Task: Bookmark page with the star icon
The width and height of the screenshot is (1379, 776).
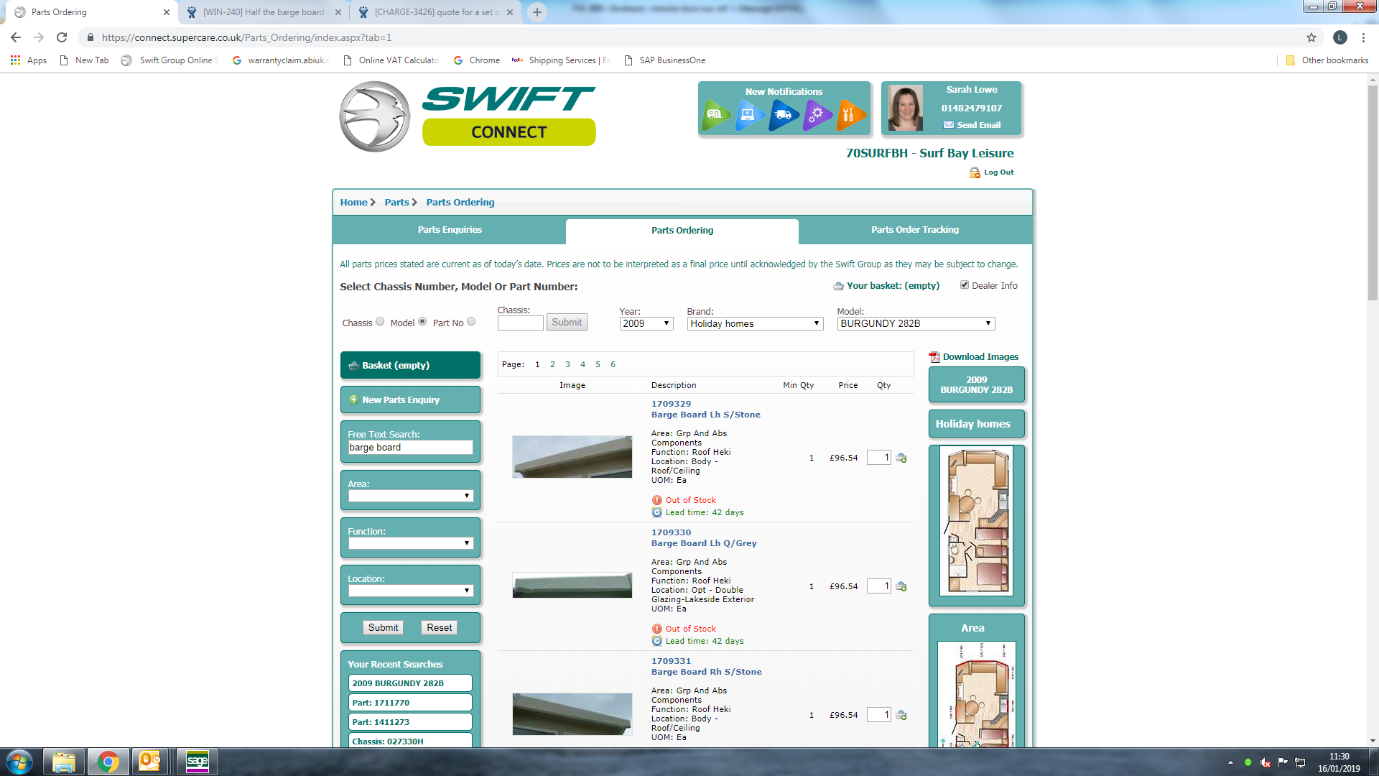Action: 1311,37
